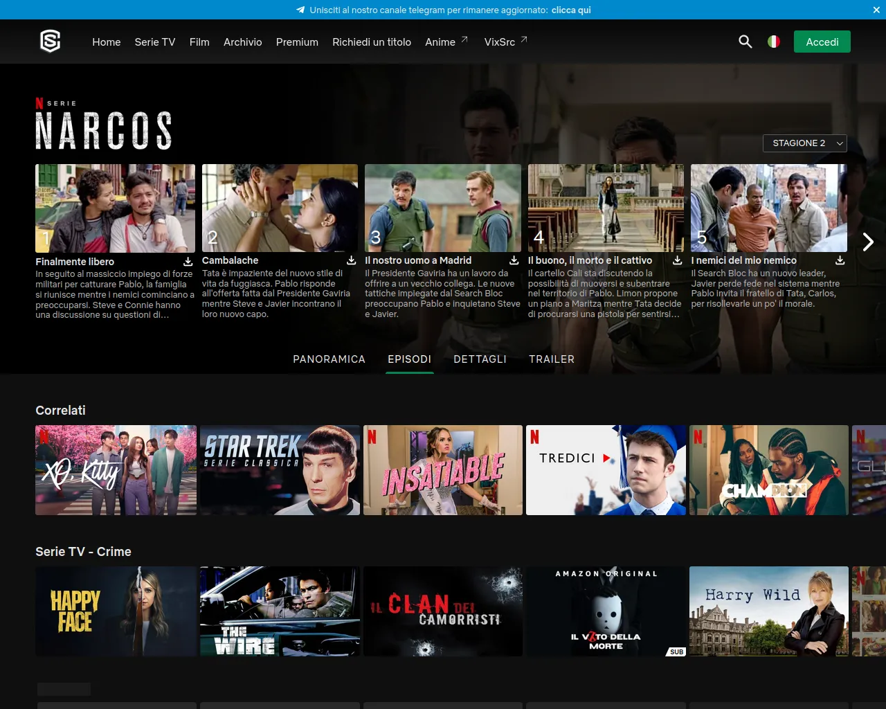The image size is (886, 709).
Task: Open the Dettagli tab
Action: tap(480, 359)
